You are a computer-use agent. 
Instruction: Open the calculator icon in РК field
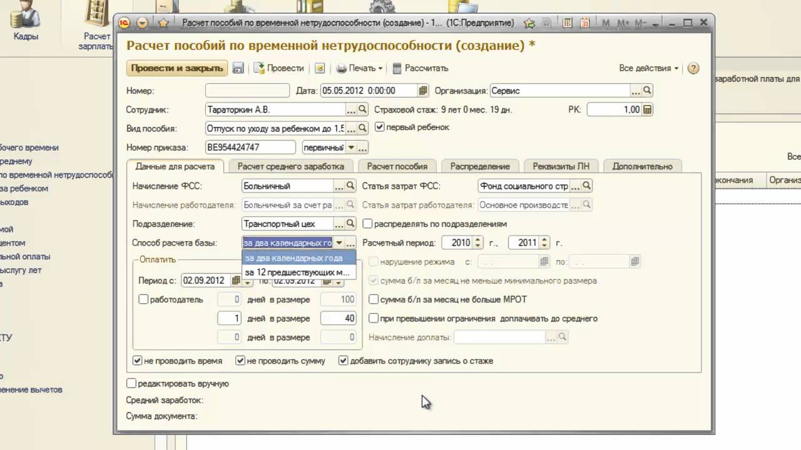(648, 109)
